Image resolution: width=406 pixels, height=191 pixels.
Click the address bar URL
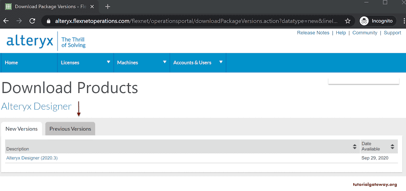pos(196,21)
